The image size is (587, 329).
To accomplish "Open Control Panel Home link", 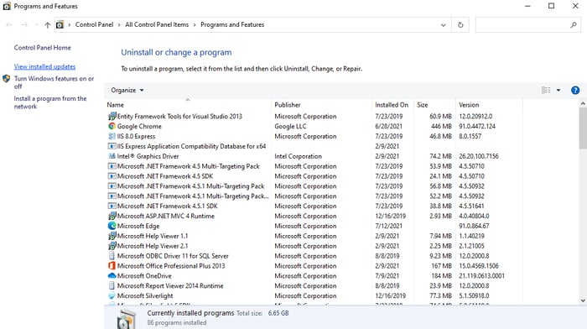I will [x=42, y=48].
